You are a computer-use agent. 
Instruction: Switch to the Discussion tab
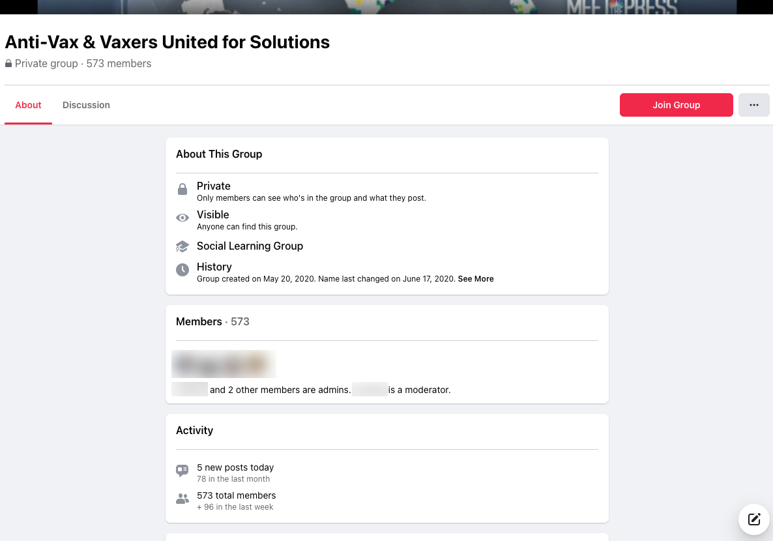click(x=86, y=105)
